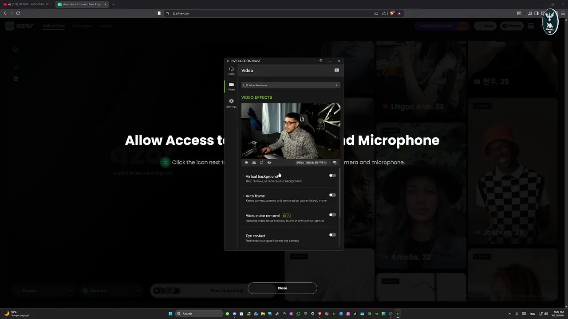Image resolution: width=568 pixels, height=319 pixels.
Task: Switch to the STORMY - MOON YouTube browser tab
Action: 27,4
